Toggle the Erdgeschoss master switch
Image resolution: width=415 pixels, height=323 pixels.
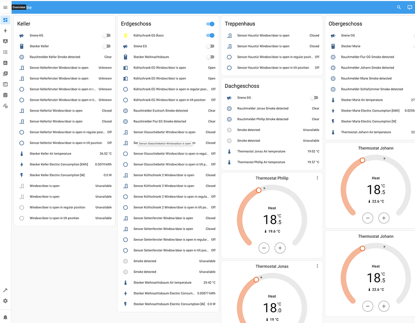(x=210, y=24)
